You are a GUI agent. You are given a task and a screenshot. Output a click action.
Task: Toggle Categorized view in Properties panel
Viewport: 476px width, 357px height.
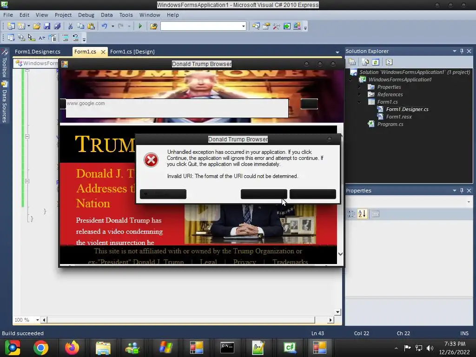tap(351, 214)
